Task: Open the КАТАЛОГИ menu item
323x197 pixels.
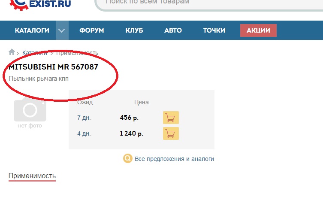Action: coord(32,30)
